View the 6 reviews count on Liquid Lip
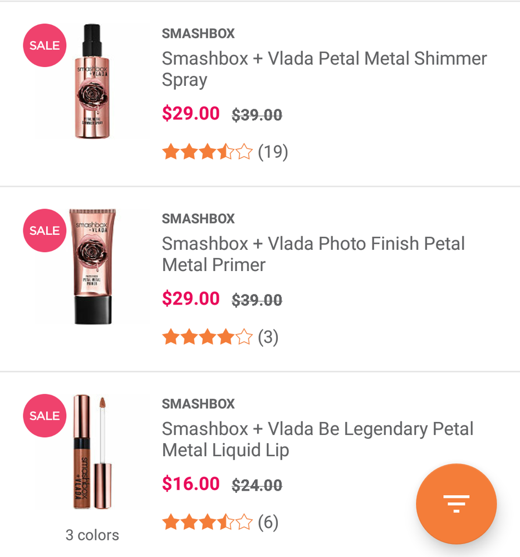The image size is (520, 557). click(x=268, y=522)
